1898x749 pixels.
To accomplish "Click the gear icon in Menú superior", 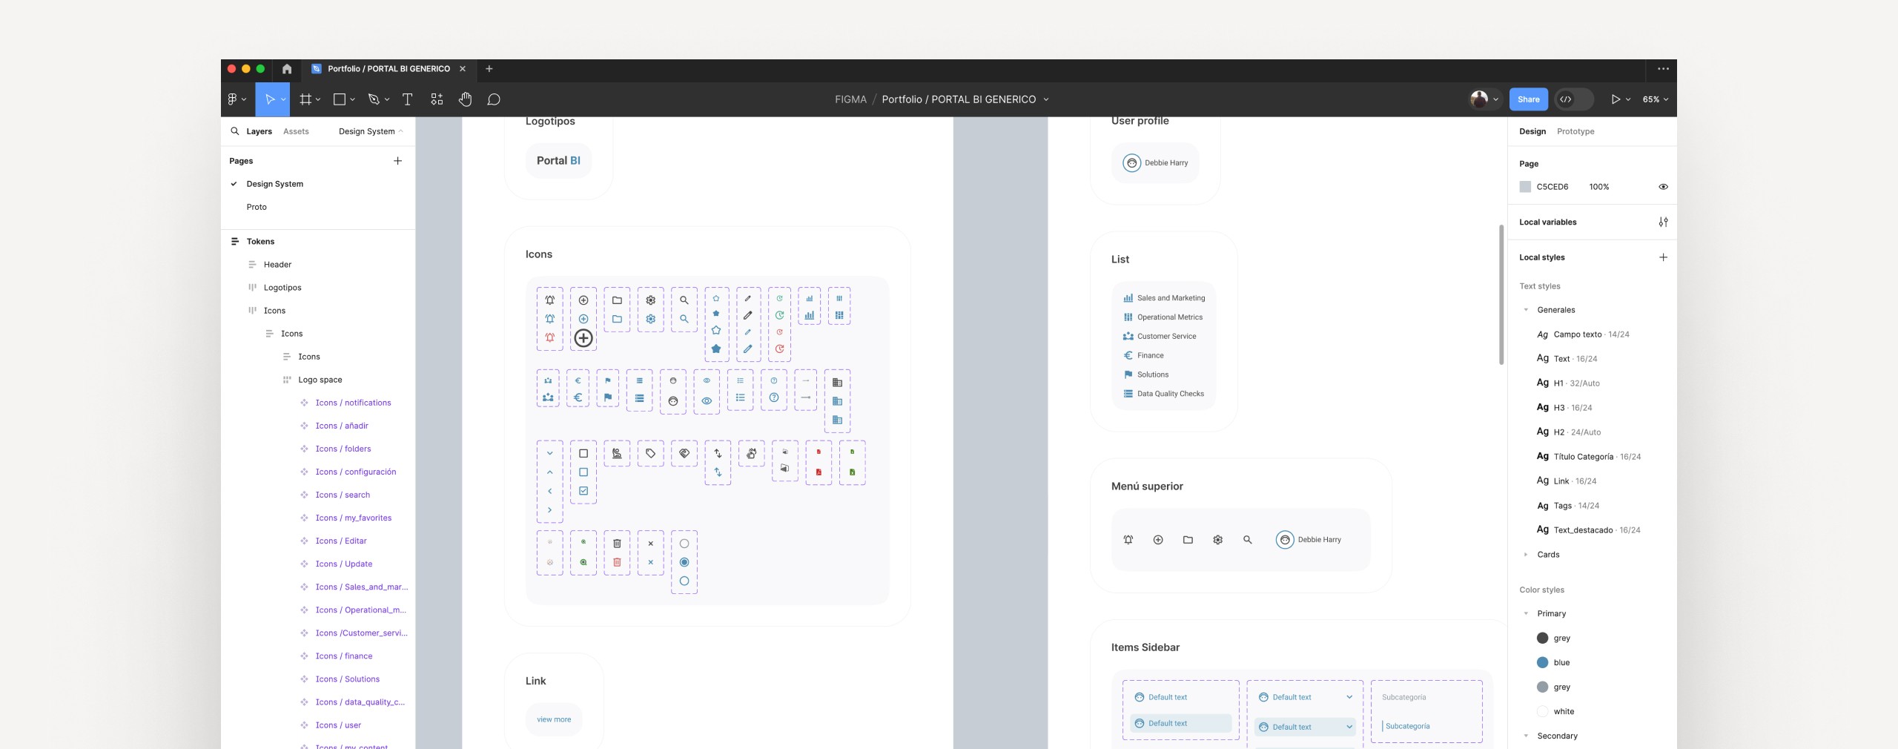I will coord(1217,540).
